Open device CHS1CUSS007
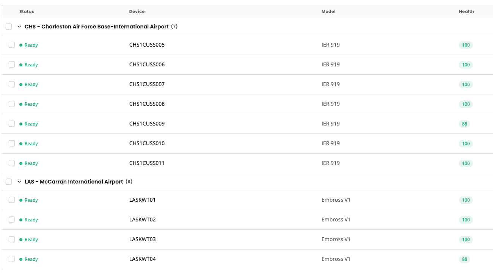Image resolution: width=493 pixels, height=273 pixels. [x=147, y=84]
